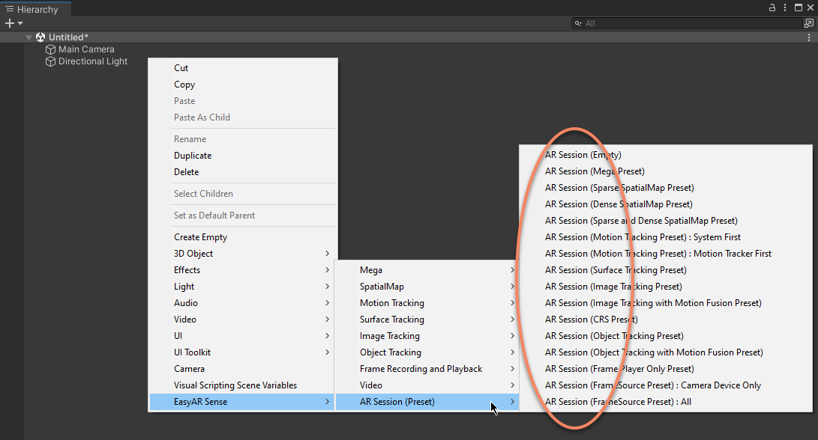Click the Unity scene icon beside Untitled

tap(40, 37)
